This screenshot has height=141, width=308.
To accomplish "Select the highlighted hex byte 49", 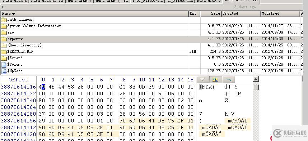I will click(x=41, y=87).
